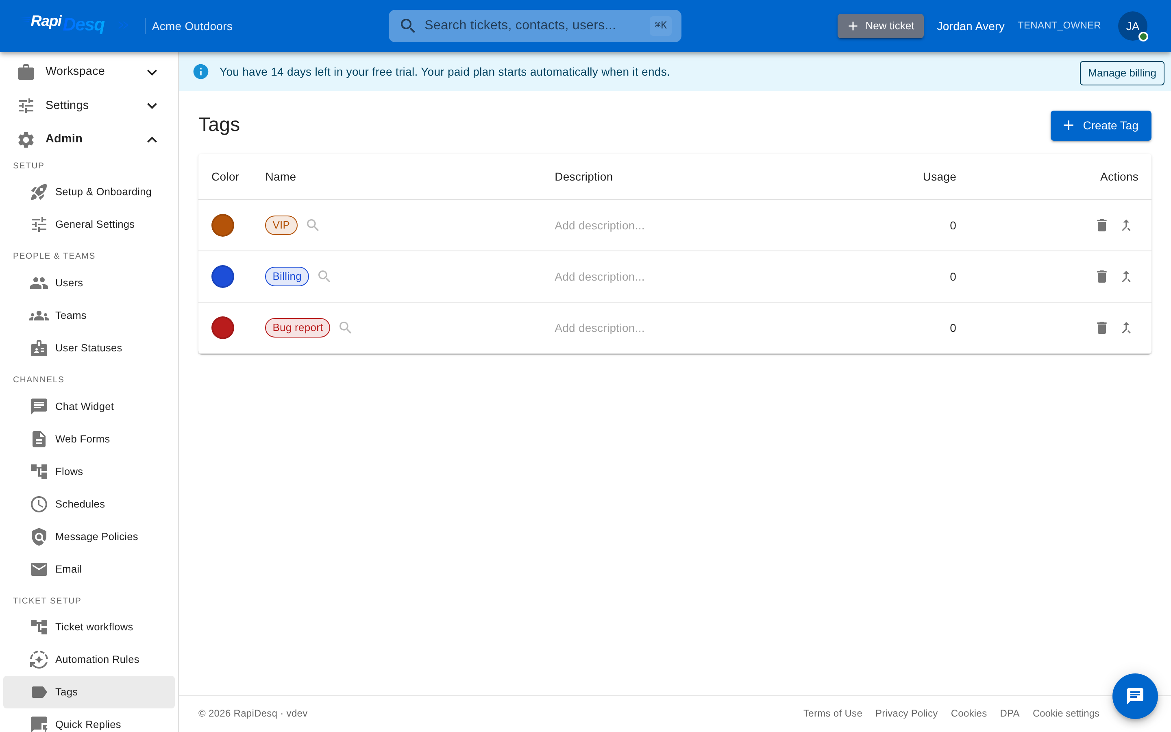Delete the Billing tag with trash icon
This screenshot has height=732, width=1171.
[x=1101, y=277]
